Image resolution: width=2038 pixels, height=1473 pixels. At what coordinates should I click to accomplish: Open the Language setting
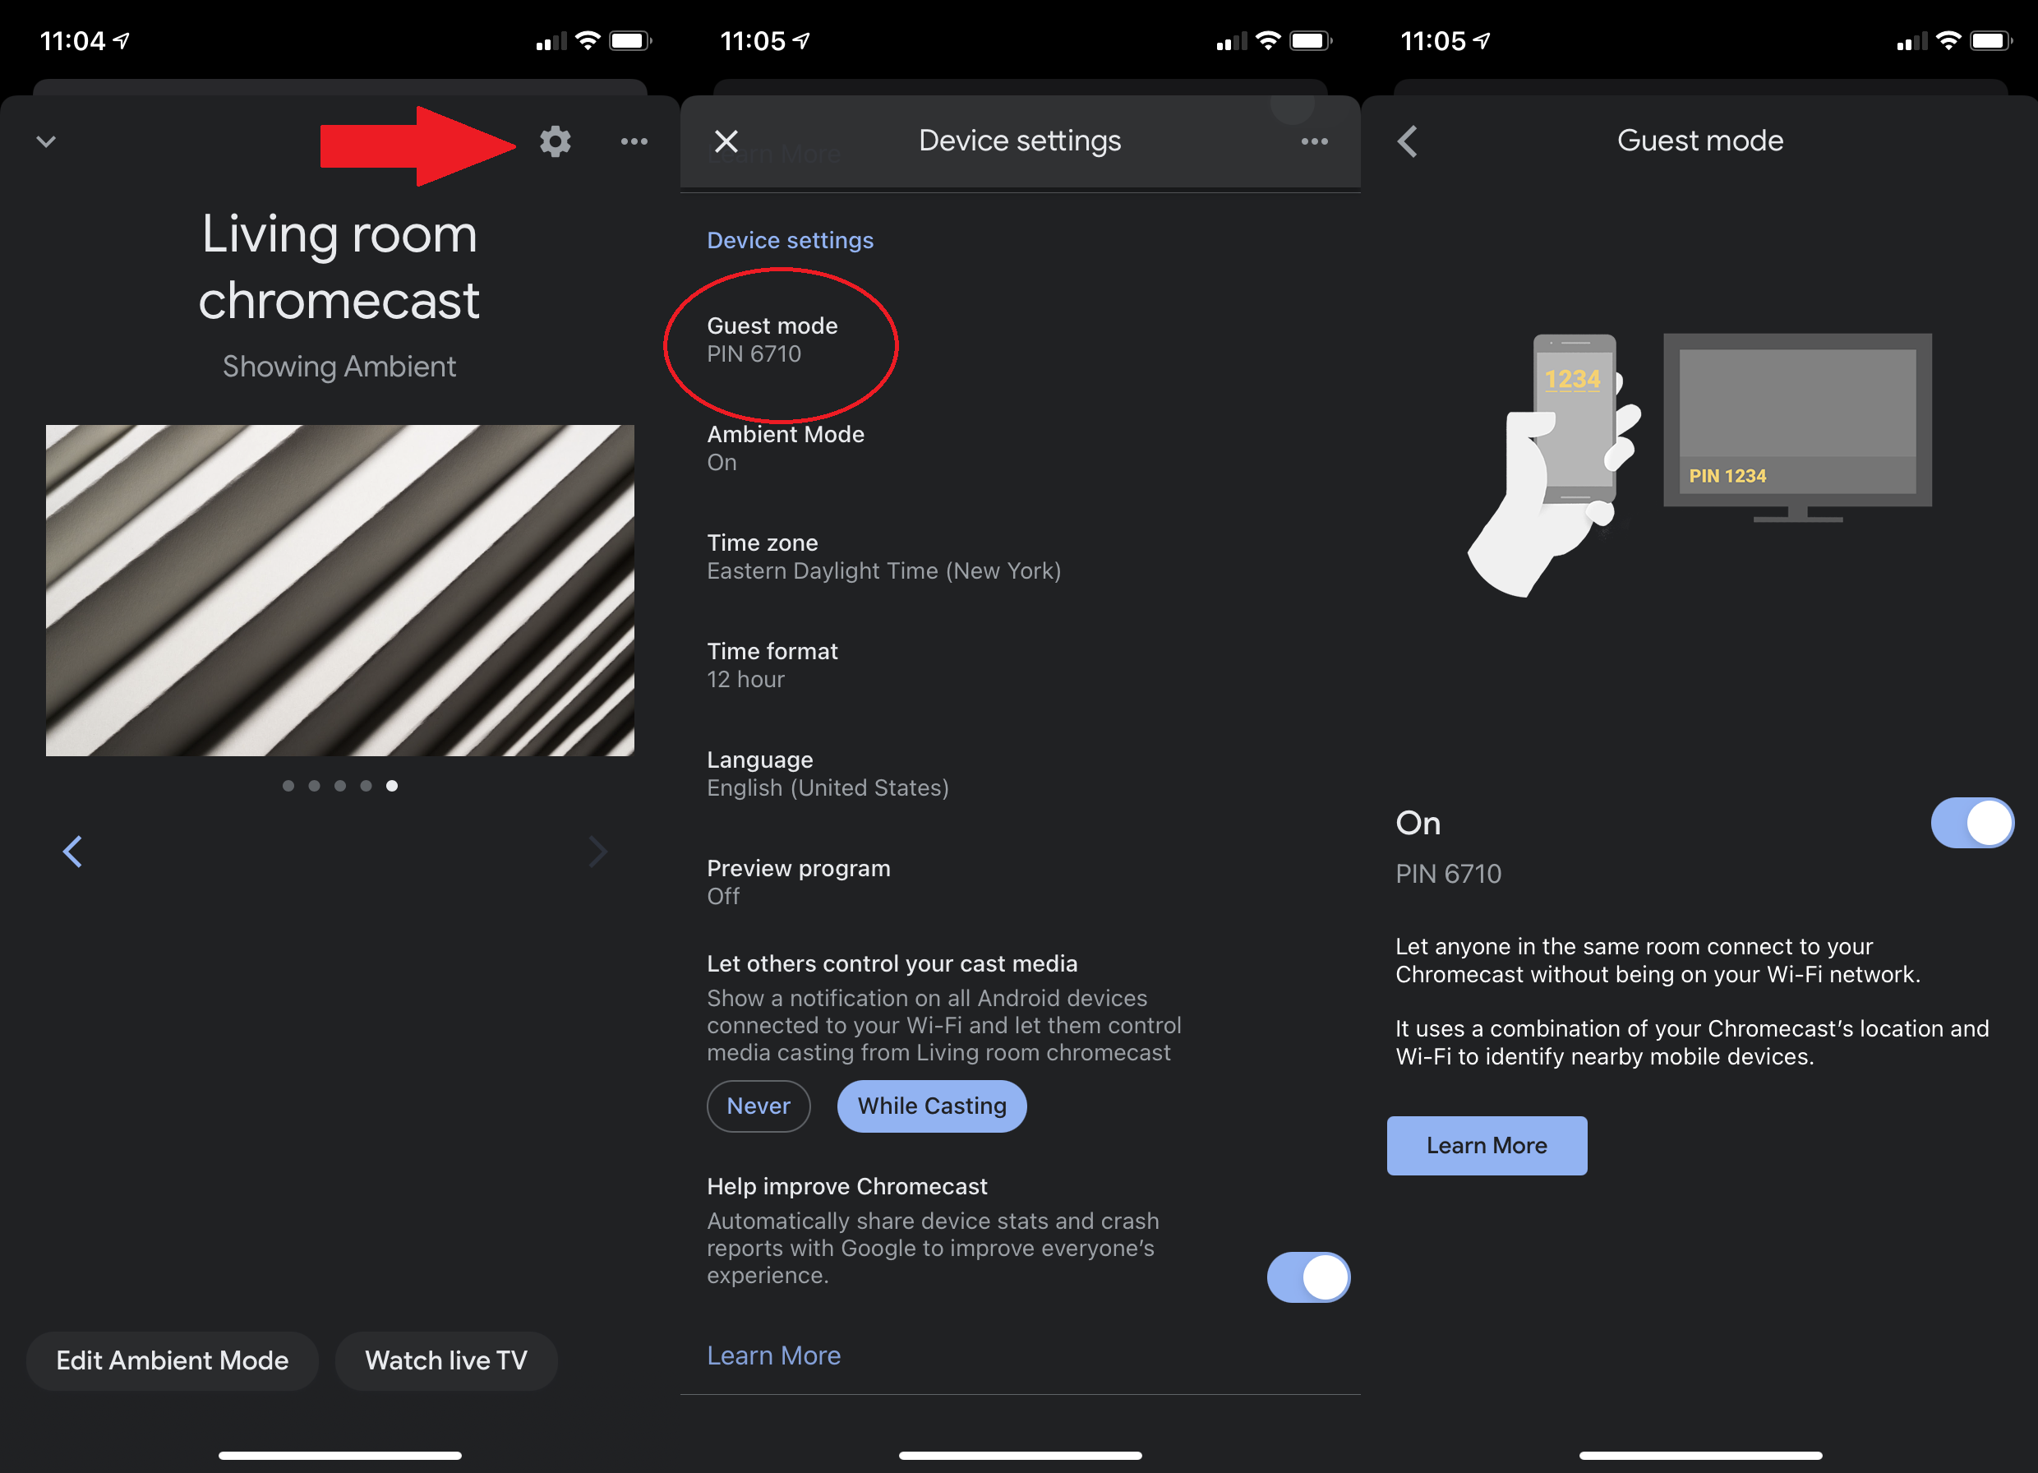[x=827, y=773]
